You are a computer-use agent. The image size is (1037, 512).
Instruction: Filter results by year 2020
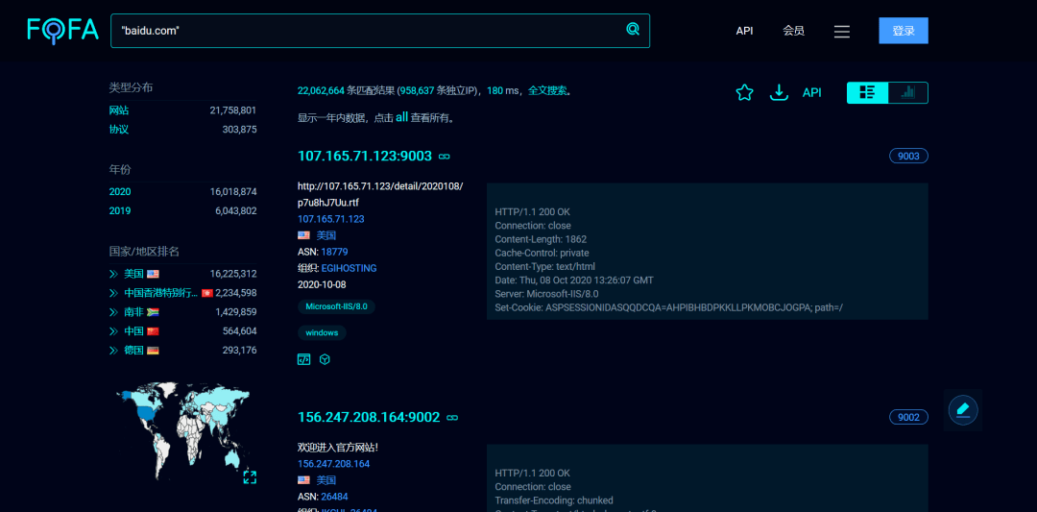click(x=120, y=192)
